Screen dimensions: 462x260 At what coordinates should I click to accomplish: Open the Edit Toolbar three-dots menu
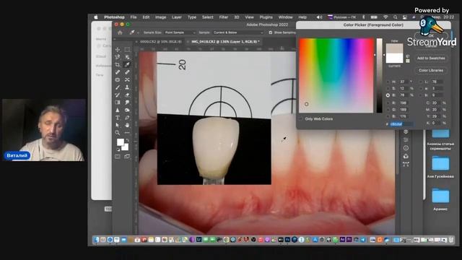127,133
